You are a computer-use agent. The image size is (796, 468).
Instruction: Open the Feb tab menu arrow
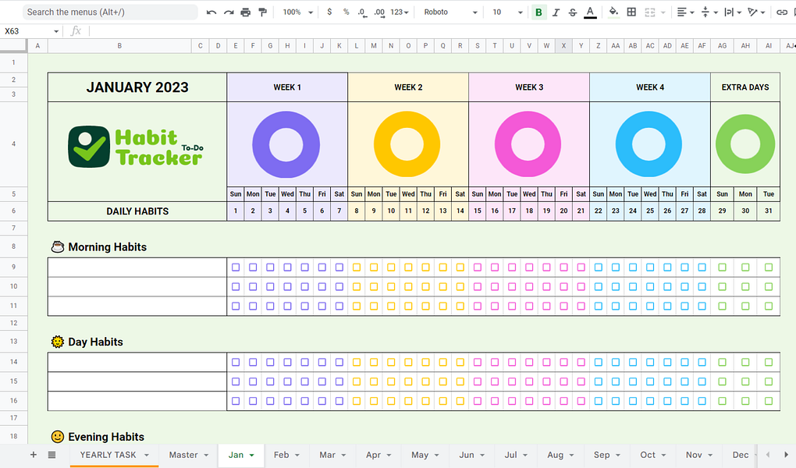click(297, 456)
